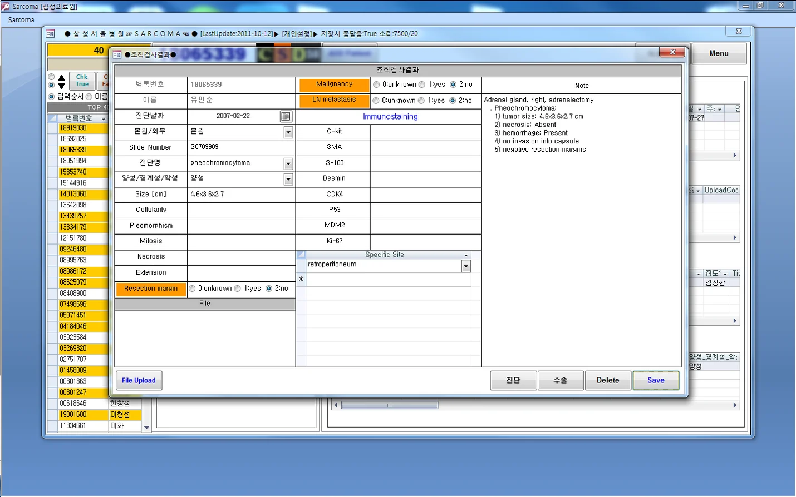Open 병록번호 column filter arrow
This screenshot has height=497, width=796.
pos(104,119)
